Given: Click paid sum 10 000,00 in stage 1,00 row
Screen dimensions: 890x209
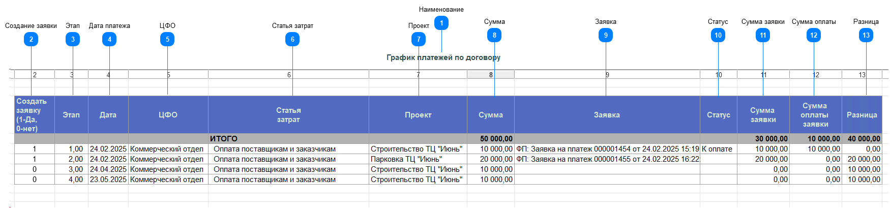Looking at the screenshot, I should [816, 149].
